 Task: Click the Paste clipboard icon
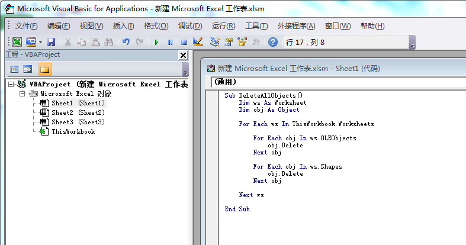click(95, 42)
